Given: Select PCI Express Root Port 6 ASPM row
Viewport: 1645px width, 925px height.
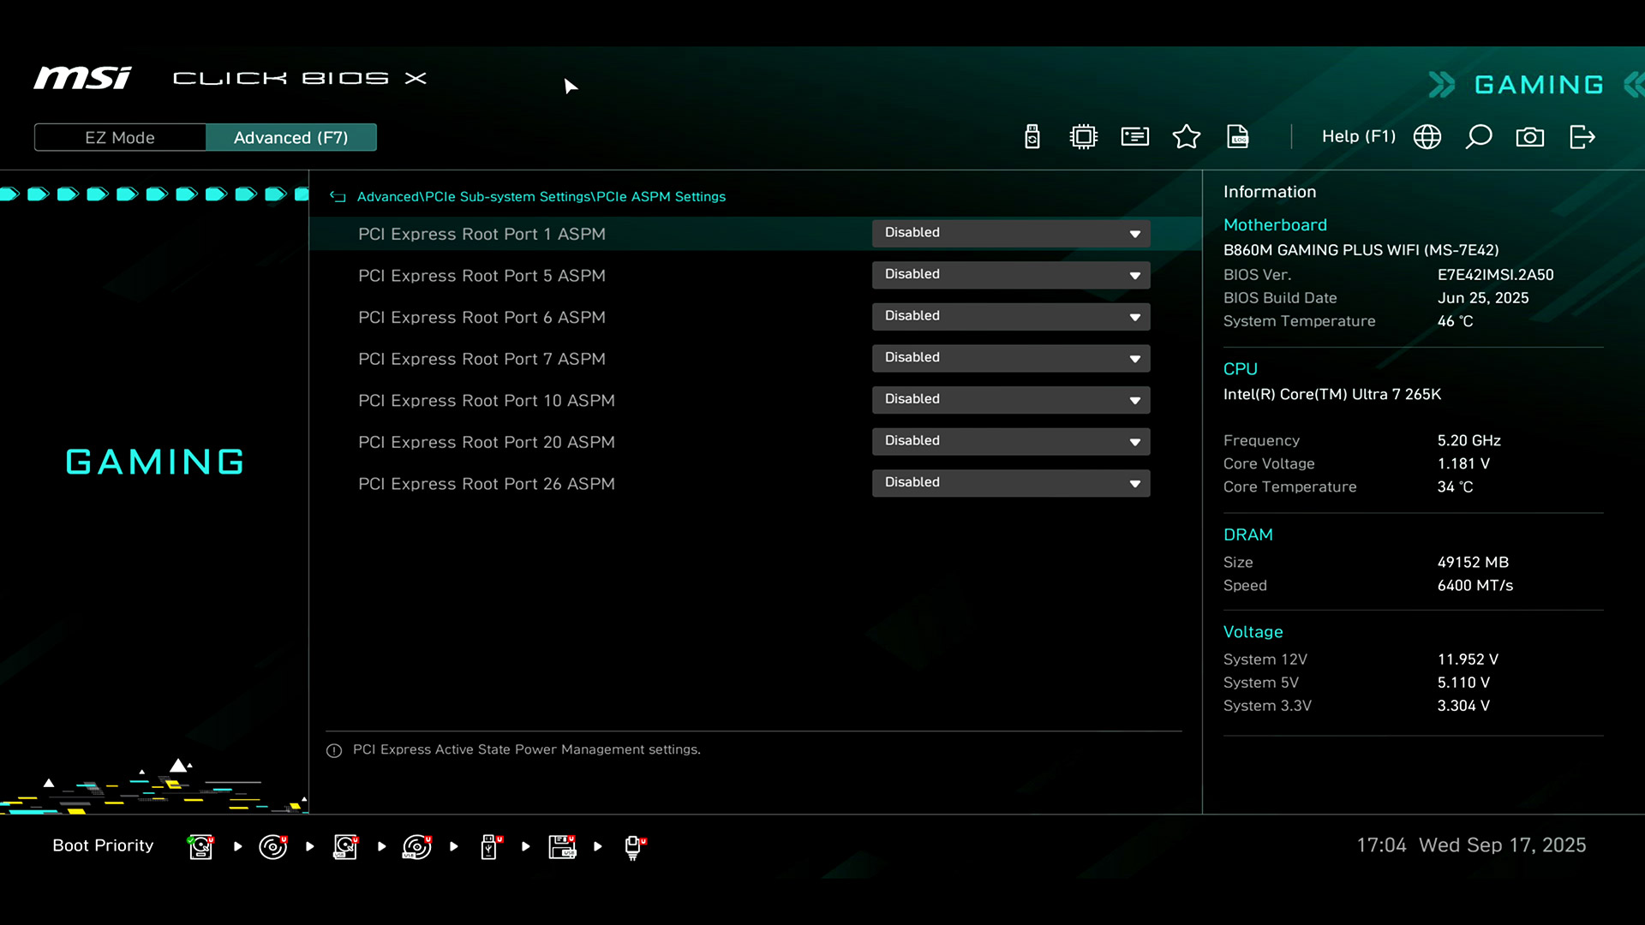Looking at the screenshot, I should [482, 318].
